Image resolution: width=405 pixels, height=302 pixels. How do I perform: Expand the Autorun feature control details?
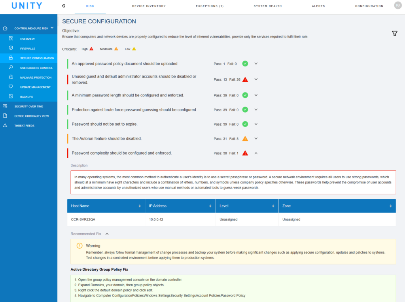(x=256, y=139)
